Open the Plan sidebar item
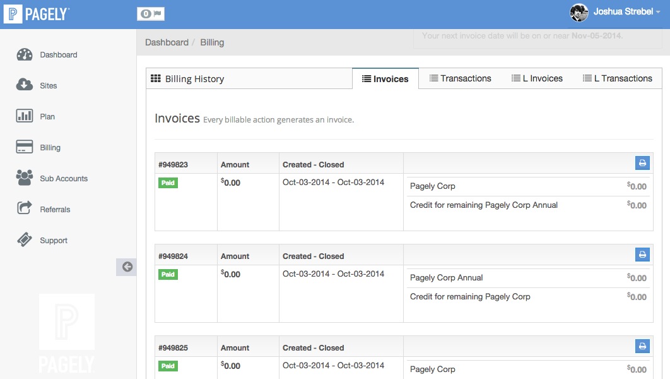The width and height of the screenshot is (670, 379). click(x=47, y=117)
